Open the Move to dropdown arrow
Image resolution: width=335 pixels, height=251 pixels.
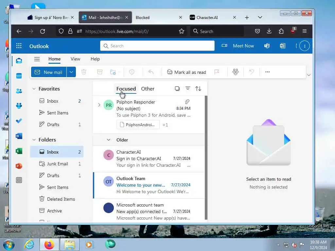click(119, 72)
